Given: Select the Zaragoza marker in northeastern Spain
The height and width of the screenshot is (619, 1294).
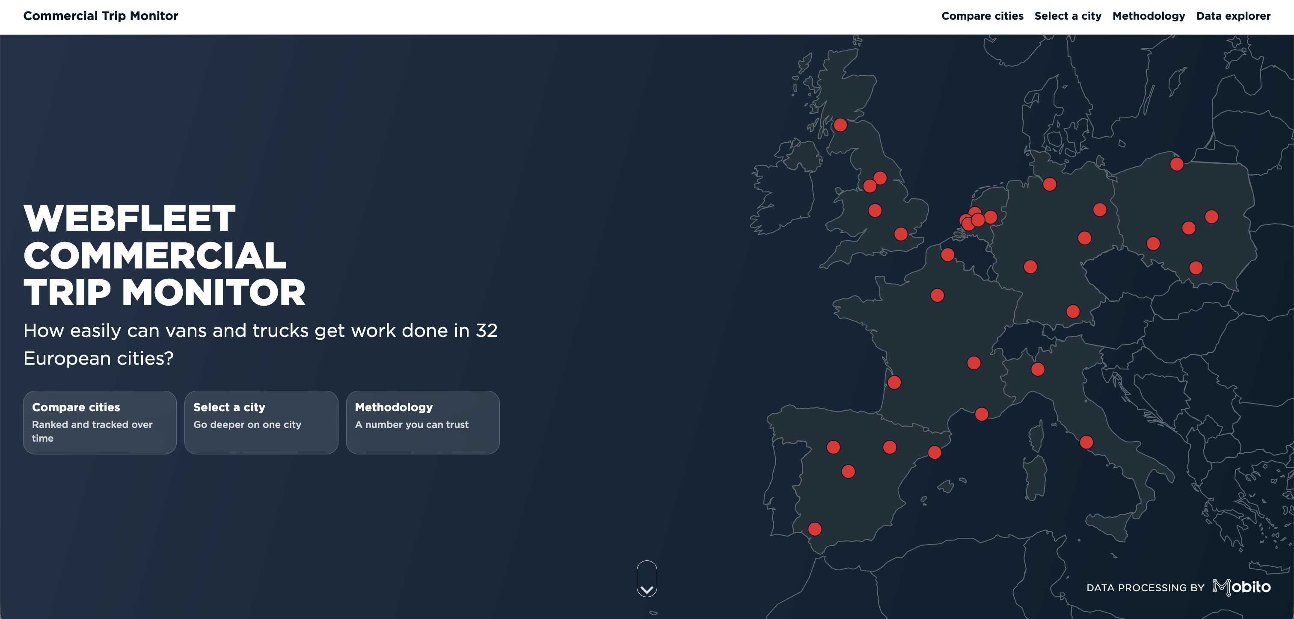Looking at the screenshot, I should tap(890, 447).
